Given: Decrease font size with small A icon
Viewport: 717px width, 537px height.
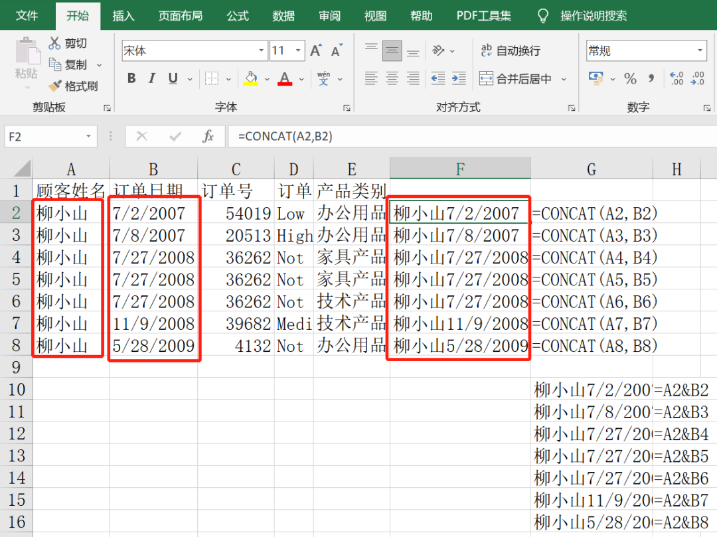Looking at the screenshot, I should [337, 50].
